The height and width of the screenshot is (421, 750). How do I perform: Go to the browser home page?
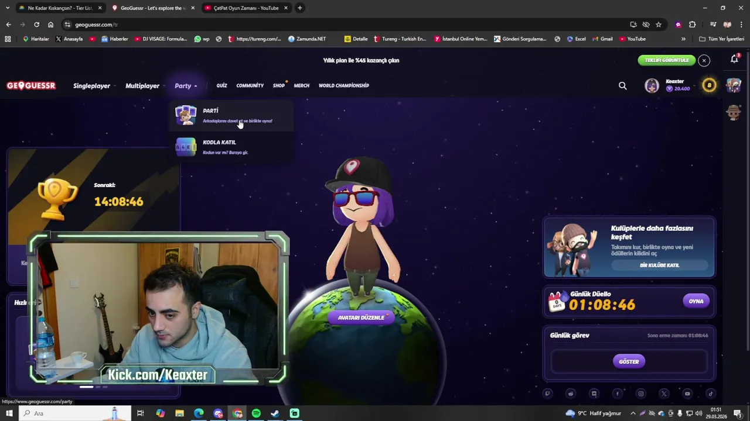click(x=50, y=25)
